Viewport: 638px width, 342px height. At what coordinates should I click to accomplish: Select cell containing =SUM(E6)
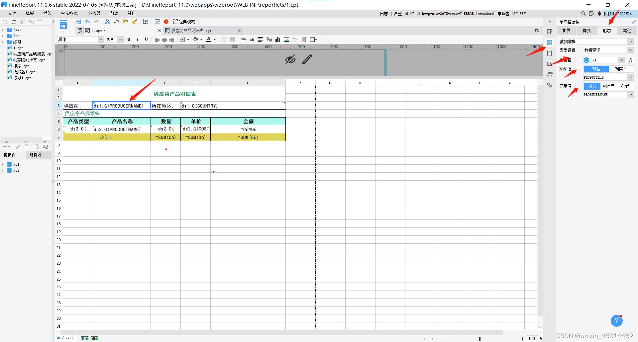click(248, 137)
